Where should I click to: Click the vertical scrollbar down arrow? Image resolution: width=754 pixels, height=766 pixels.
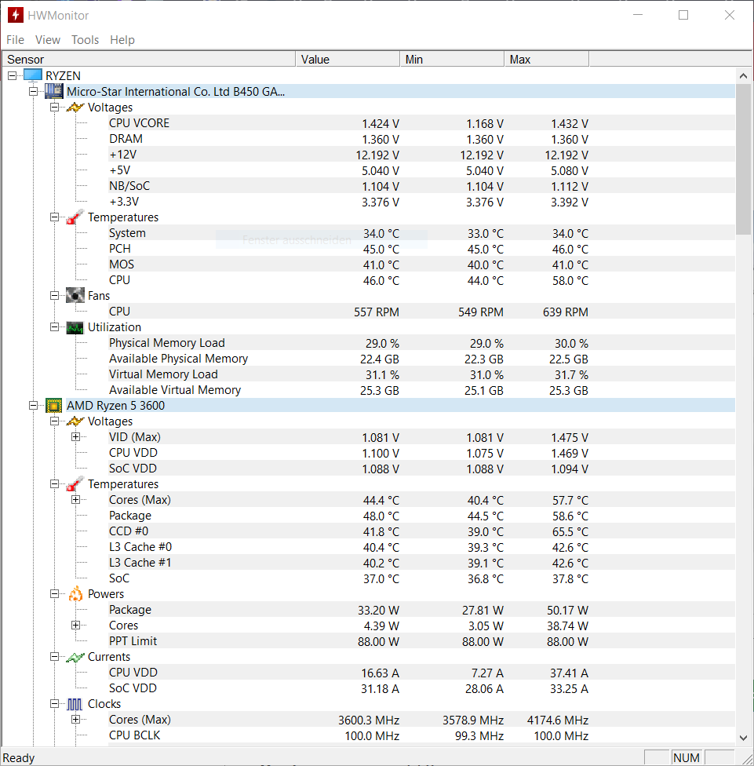pyautogui.click(x=743, y=737)
